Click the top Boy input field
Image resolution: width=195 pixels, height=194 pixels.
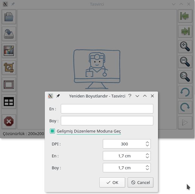107,121
